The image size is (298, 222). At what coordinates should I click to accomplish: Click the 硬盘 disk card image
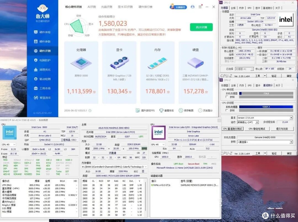[196, 63]
